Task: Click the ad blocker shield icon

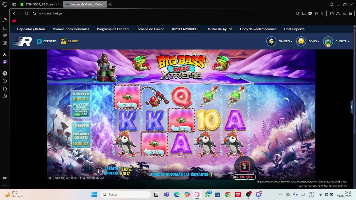Action: coord(310,13)
